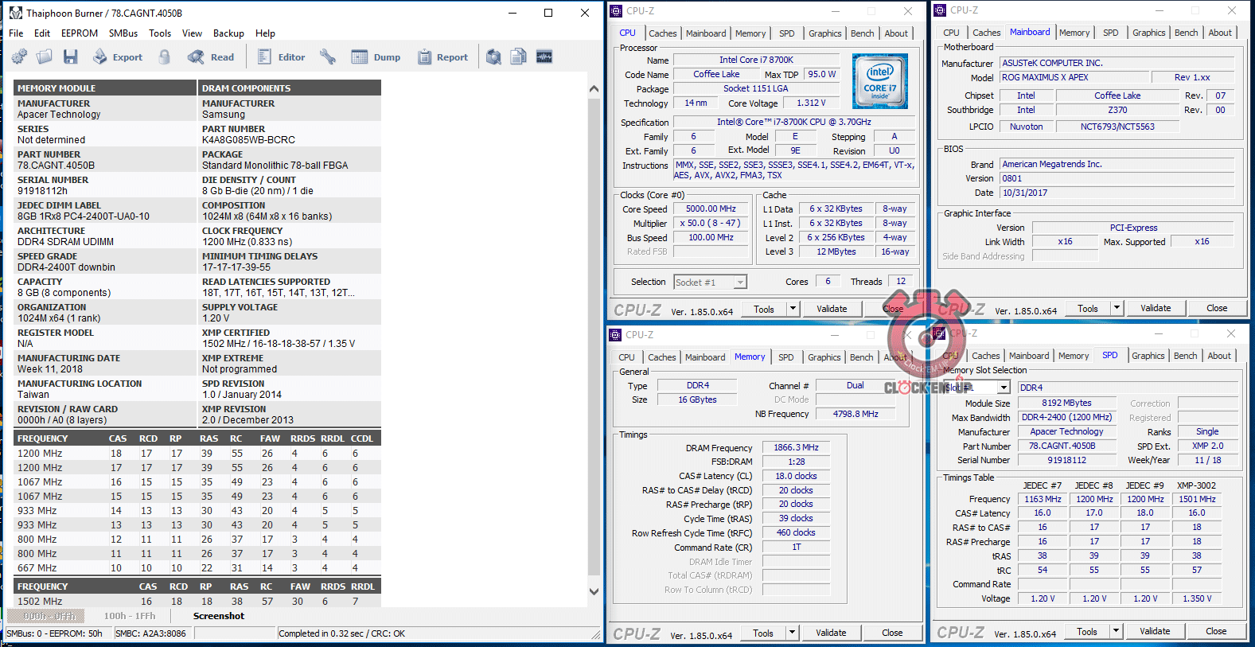The width and height of the screenshot is (1255, 647).
Task: Click the scroll-down arrow of the Thaiphoon report scrollbar
Action: (x=594, y=591)
